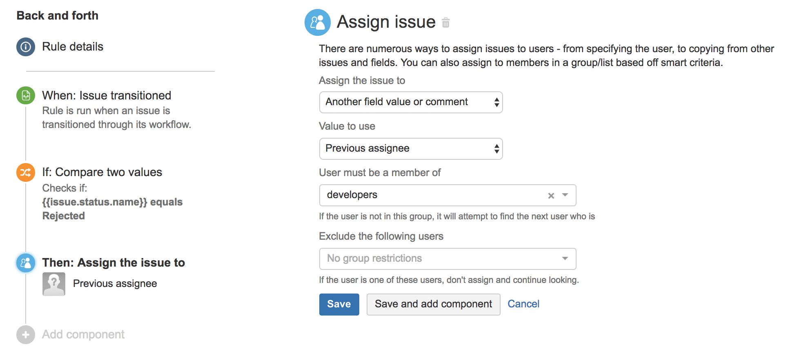
Task: Select the green Issue transitioned trigger icon
Action: [x=26, y=95]
